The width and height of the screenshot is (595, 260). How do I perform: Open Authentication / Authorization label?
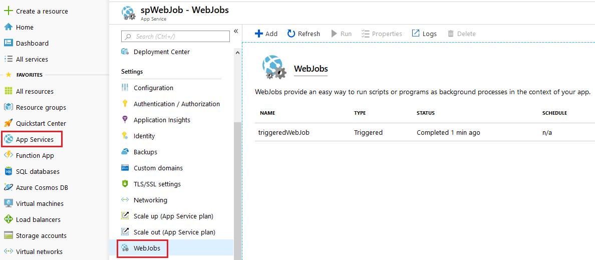177,104
